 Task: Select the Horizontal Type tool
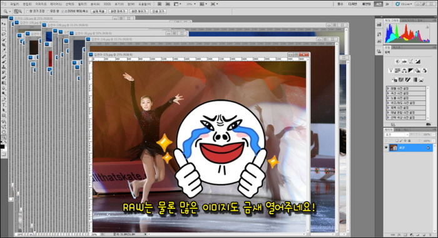(4, 105)
